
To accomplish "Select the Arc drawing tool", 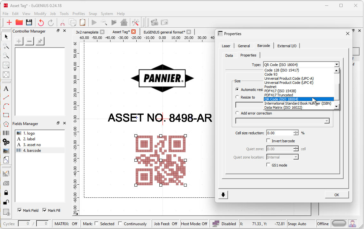I will click(x=6, y=107).
